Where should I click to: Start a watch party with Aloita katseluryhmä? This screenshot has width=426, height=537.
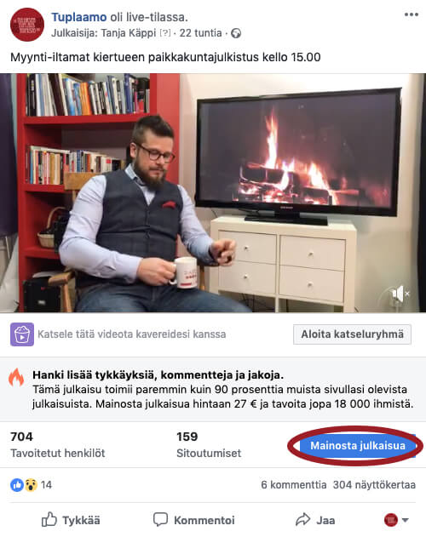coord(352,334)
